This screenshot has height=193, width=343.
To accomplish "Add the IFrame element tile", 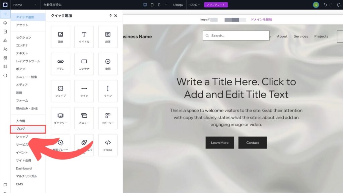I will pyautogui.click(x=108, y=145).
